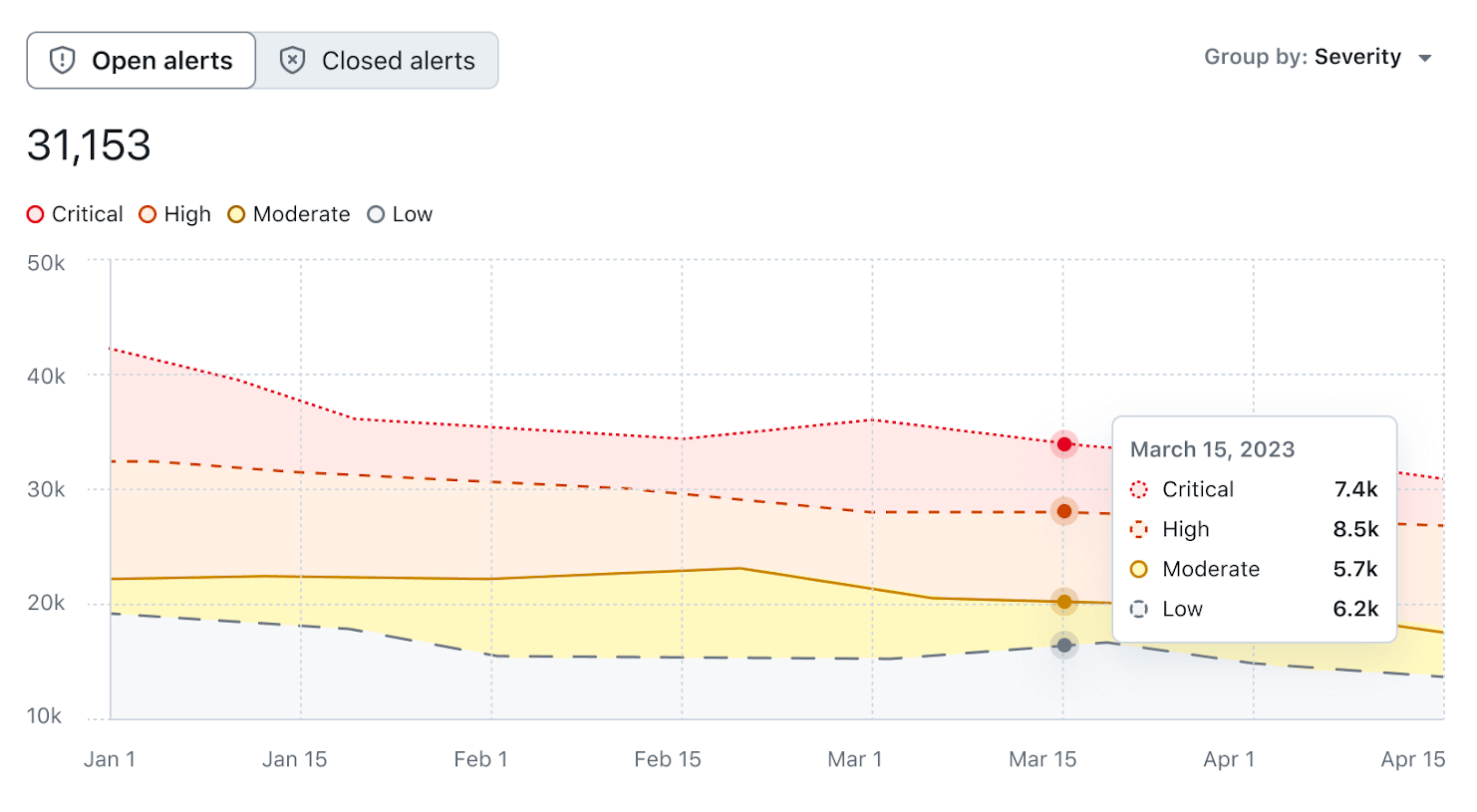Toggle the Low series legend circle
This screenshot has width=1477, height=812.
pos(376,214)
